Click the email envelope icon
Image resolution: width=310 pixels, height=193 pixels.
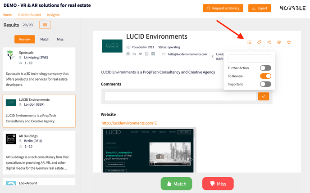pyautogui.click(x=164, y=54)
